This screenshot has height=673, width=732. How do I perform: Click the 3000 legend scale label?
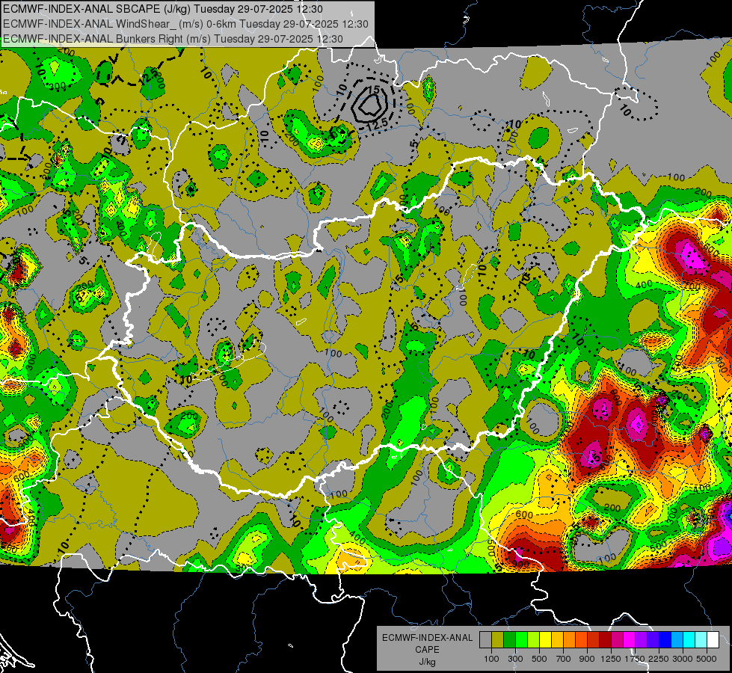(683, 659)
